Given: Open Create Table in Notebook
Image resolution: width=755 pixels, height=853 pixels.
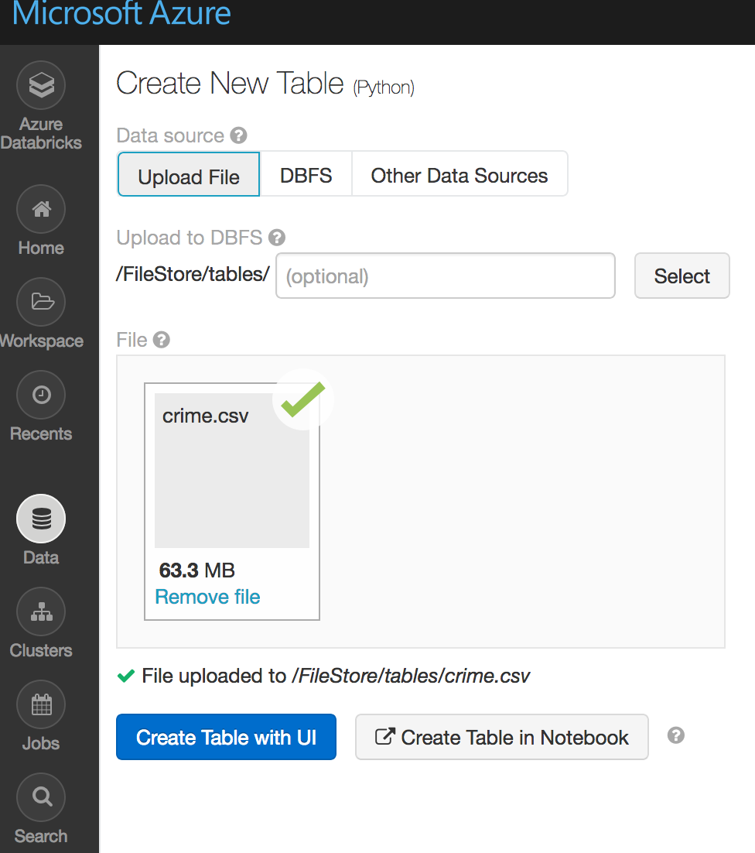Looking at the screenshot, I should (501, 737).
